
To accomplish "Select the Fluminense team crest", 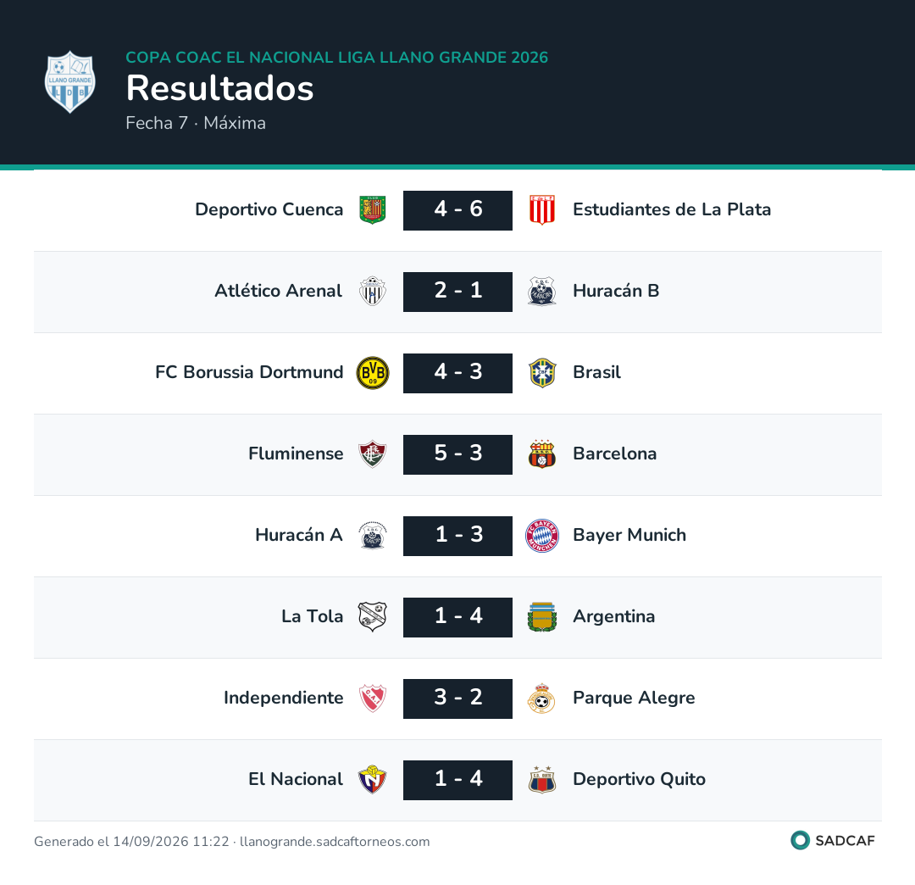I will 372,454.
